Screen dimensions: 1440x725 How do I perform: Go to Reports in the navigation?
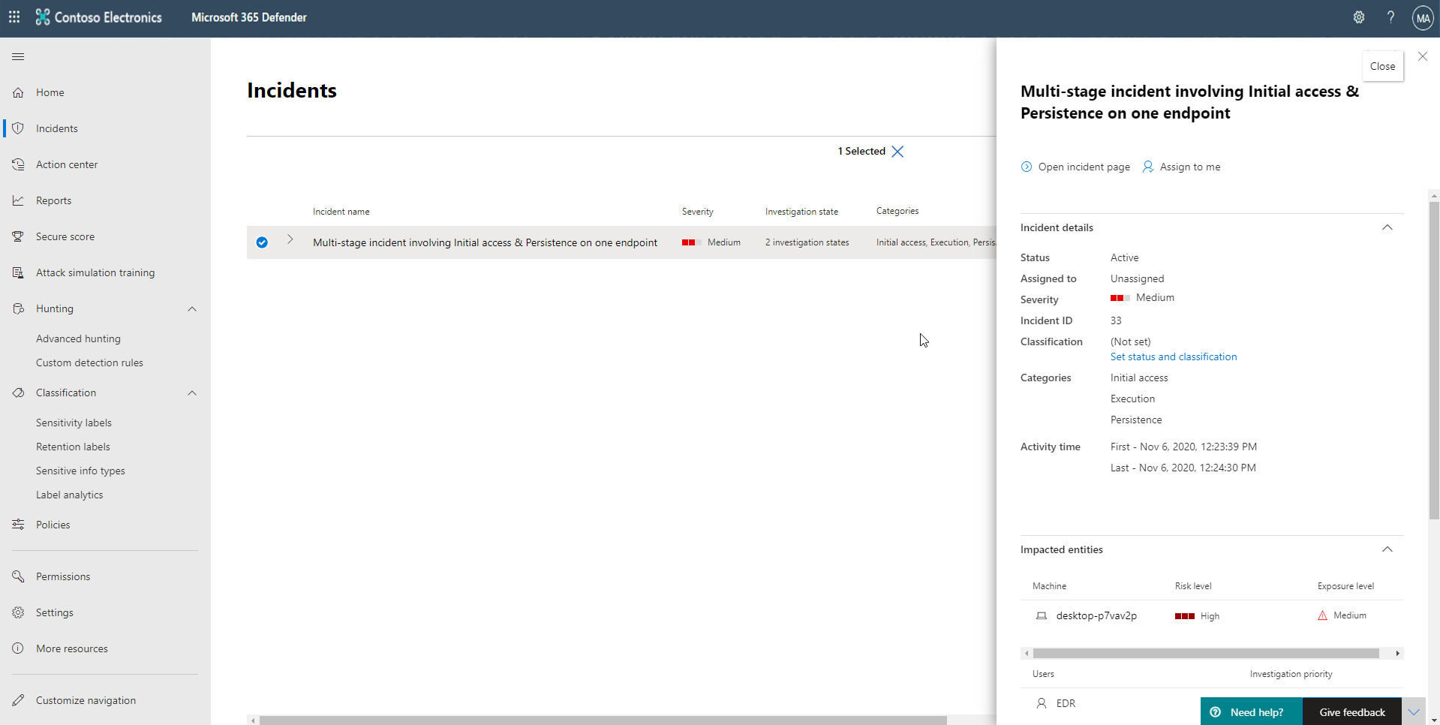(x=53, y=200)
